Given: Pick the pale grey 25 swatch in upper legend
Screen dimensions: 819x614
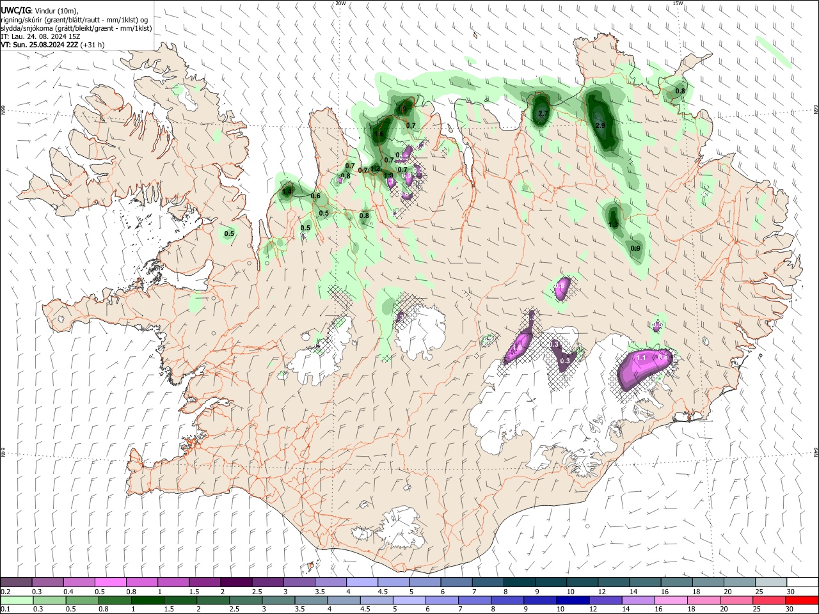Looking at the screenshot, I should click(x=771, y=583).
